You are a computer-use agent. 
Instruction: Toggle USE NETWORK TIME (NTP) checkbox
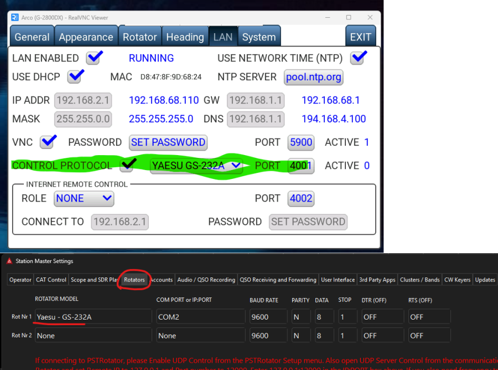point(358,58)
